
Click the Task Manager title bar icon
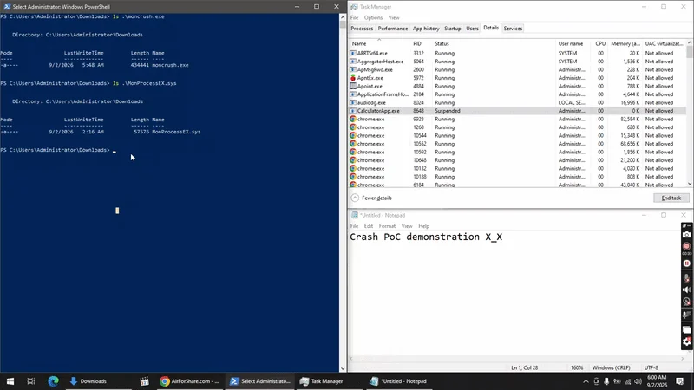point(354,7)
